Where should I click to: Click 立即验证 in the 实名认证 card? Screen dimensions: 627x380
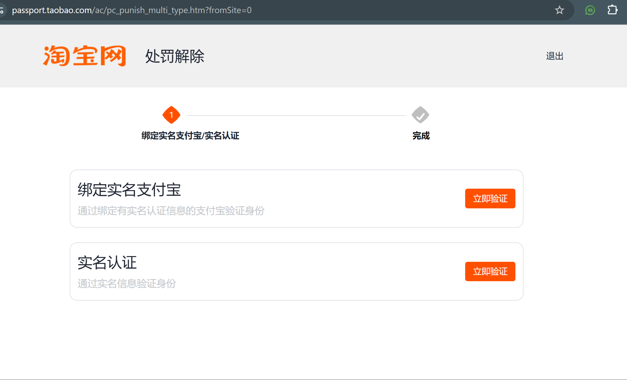click(x=490, y=271)
